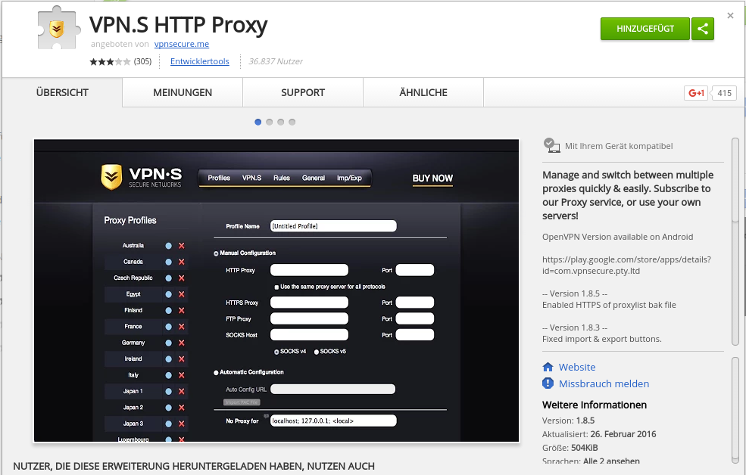The image size is (746, 475).
Task: Click the red X next to Japan 2
Action: pyautogui.click(x=181, y=407)
